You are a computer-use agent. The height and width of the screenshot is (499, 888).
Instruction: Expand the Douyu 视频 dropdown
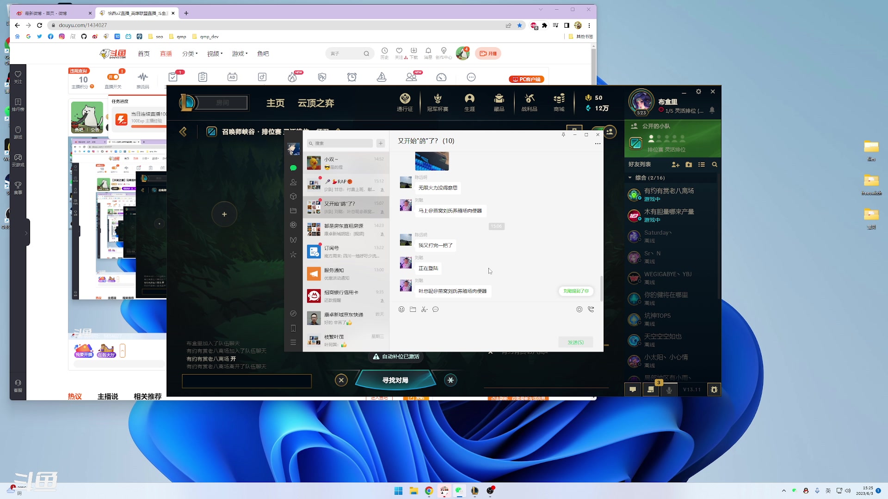coord(215,54)
